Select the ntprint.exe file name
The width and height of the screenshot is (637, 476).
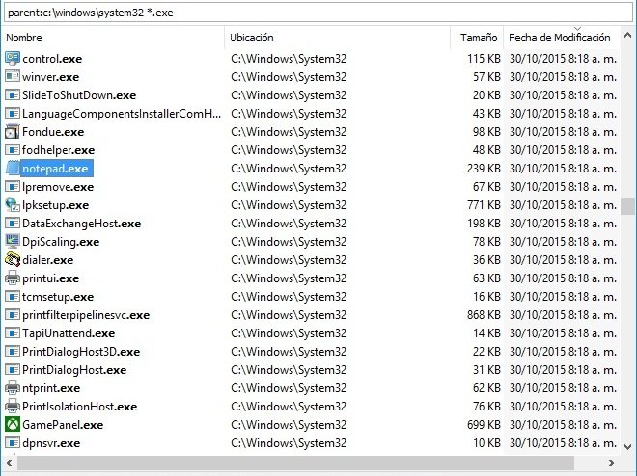pyautogui.click(x=51, y=388)
